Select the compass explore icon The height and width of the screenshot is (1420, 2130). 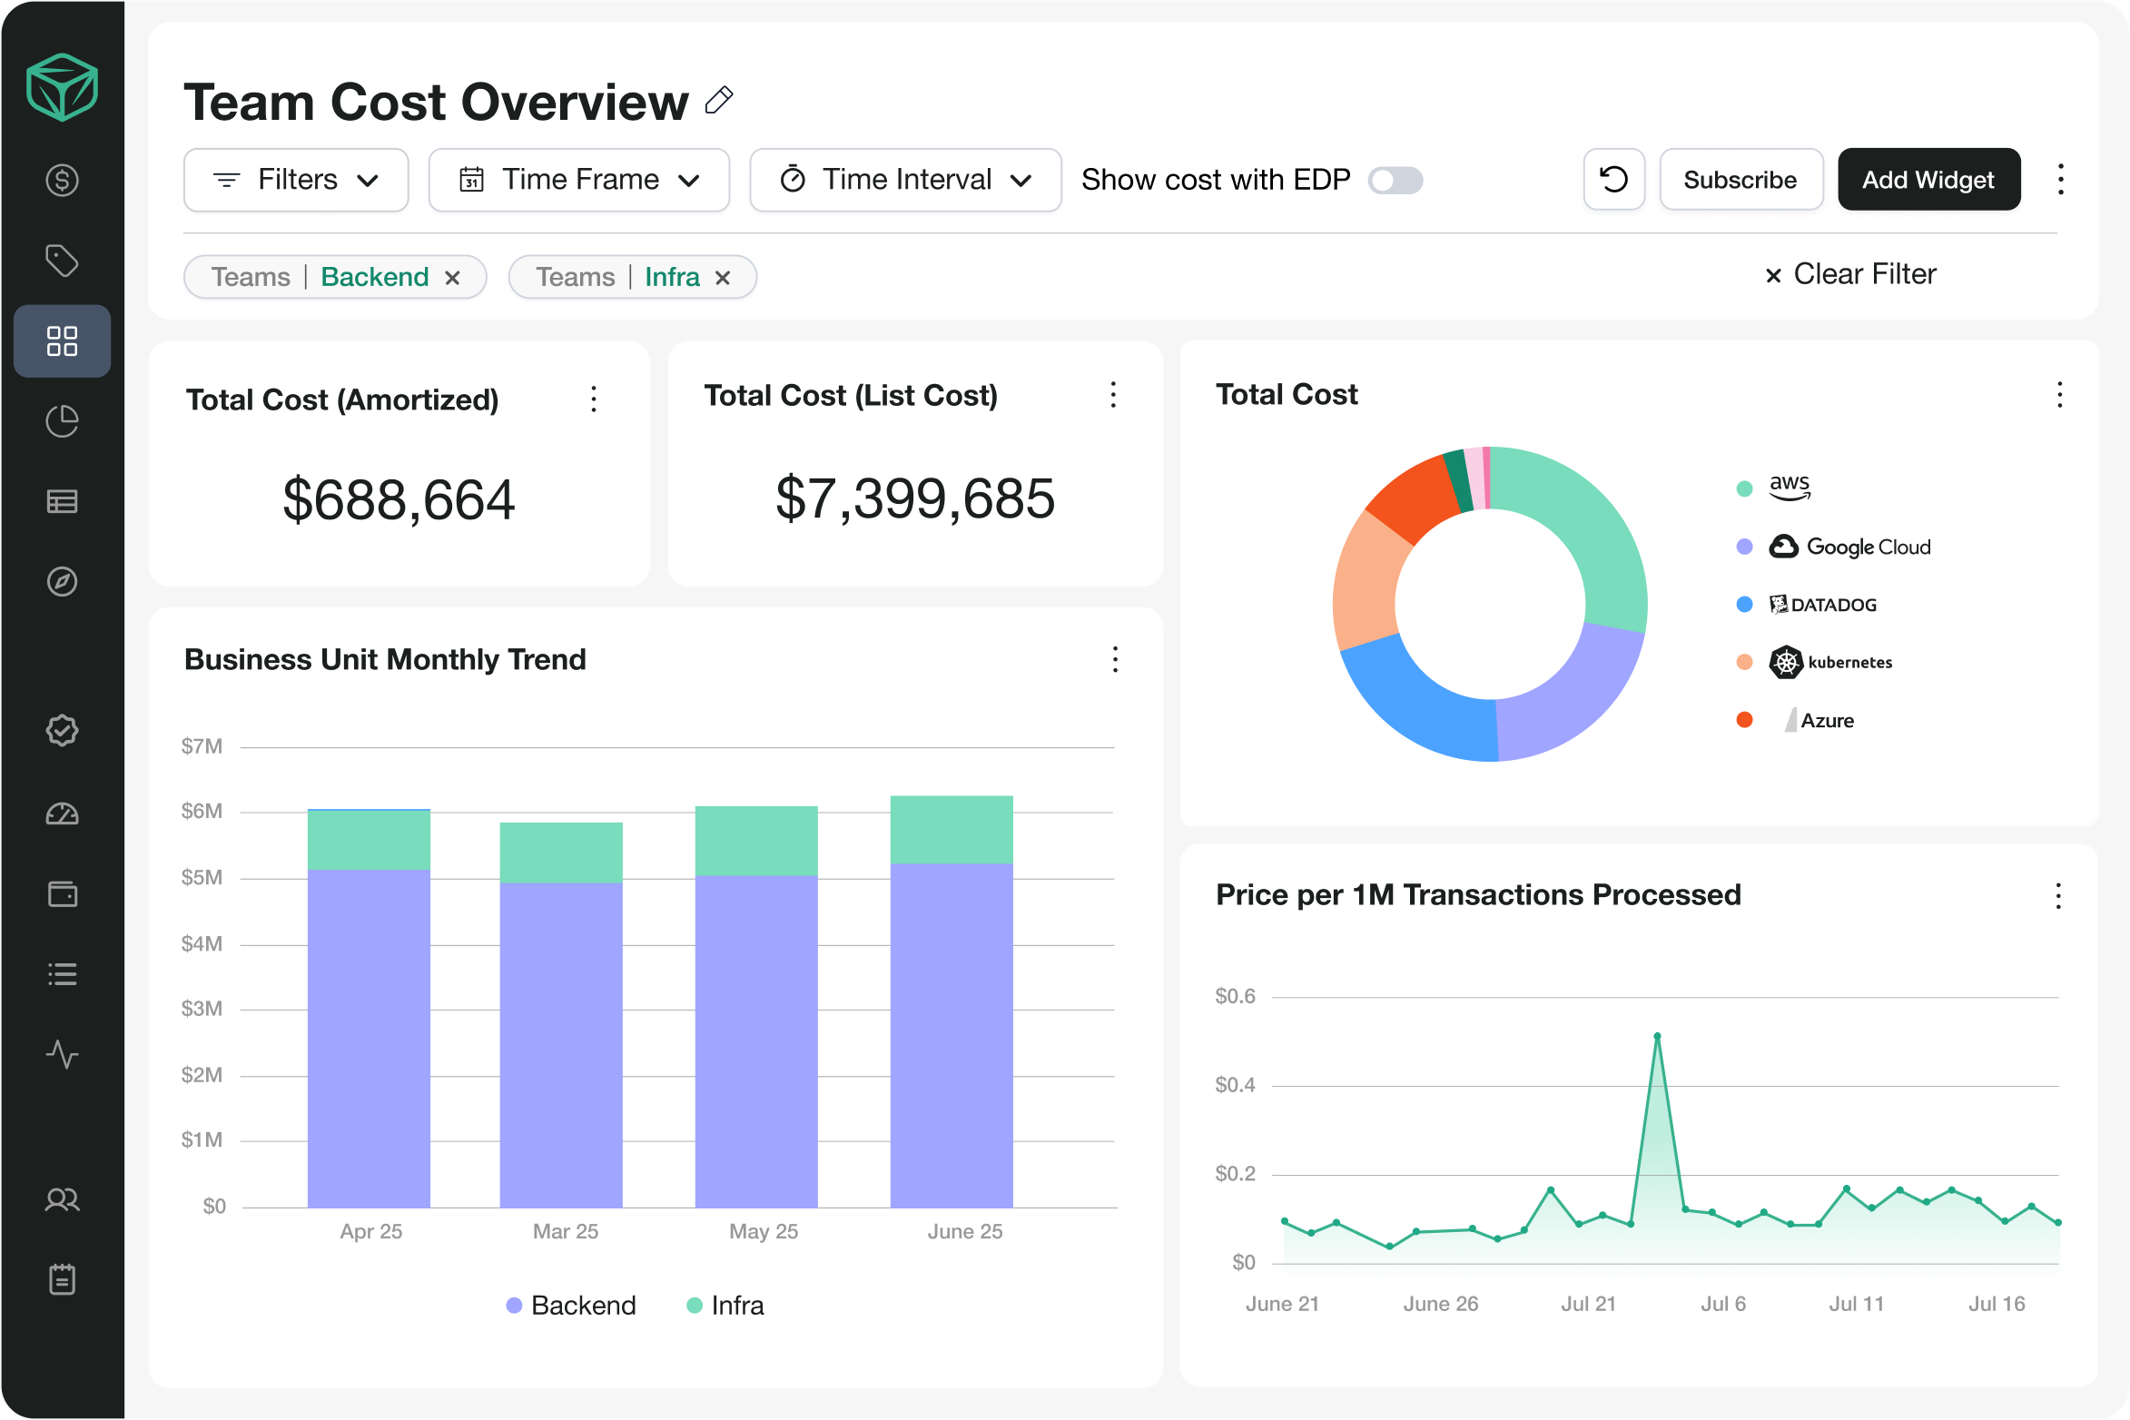click(62, 582)
